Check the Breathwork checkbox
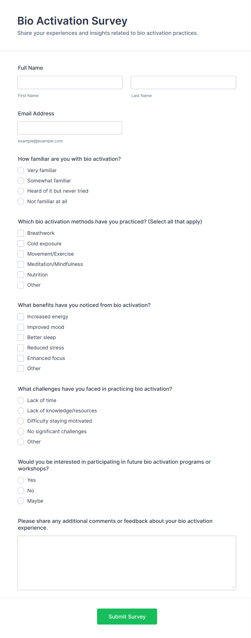The width and height of the screenshot is (251, 638). [x=21, y=233]
